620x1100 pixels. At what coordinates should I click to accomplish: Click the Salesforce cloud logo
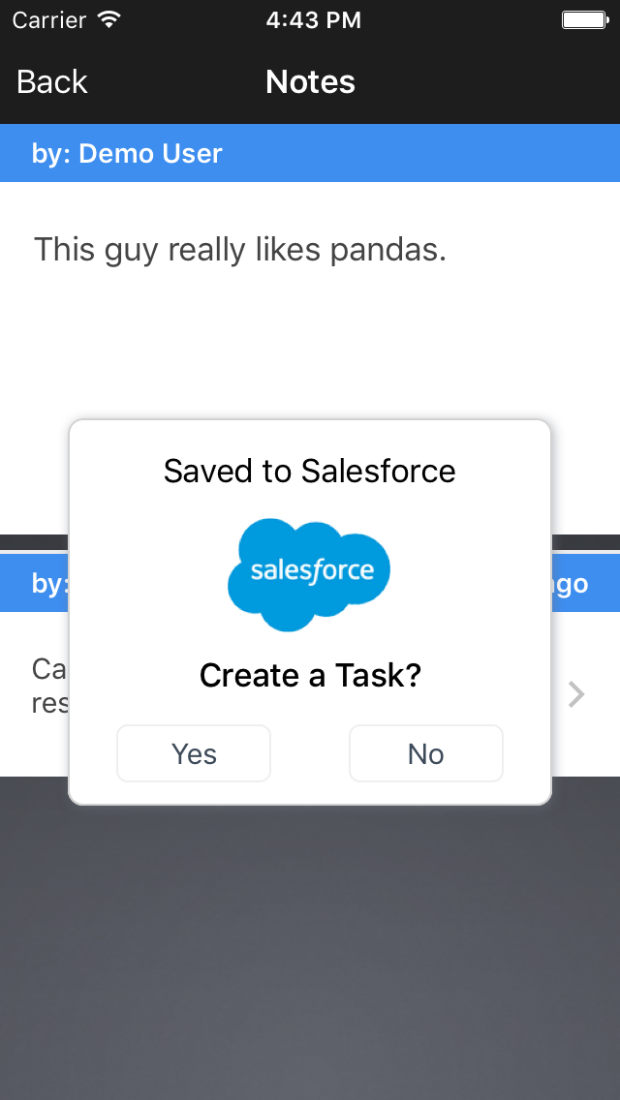[x=309, y=573]
